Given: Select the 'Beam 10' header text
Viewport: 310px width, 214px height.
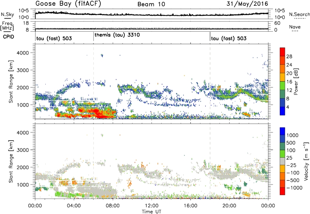Looking at the screenshot, I should pos(151,4).
